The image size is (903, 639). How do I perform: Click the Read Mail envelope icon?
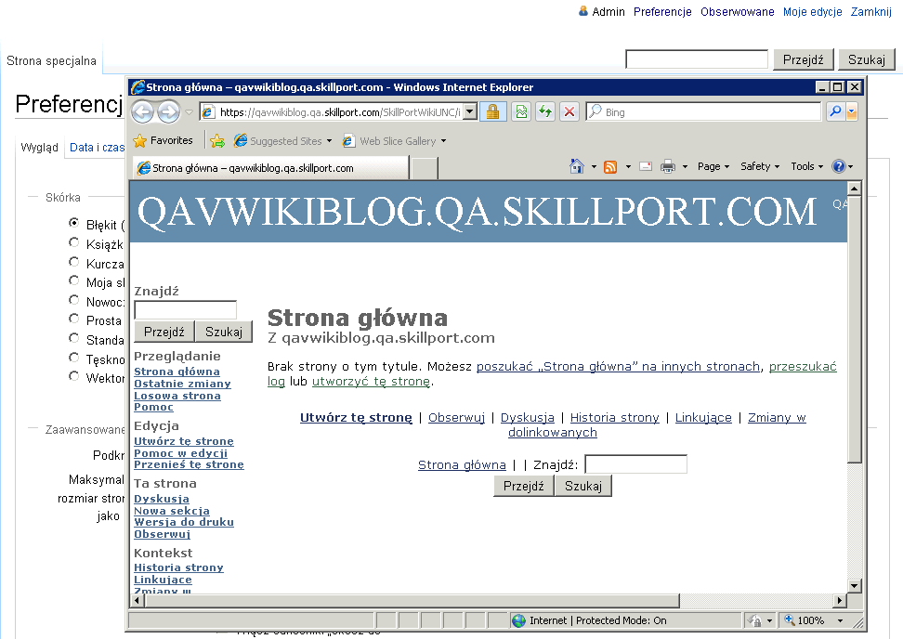[645, 167]
